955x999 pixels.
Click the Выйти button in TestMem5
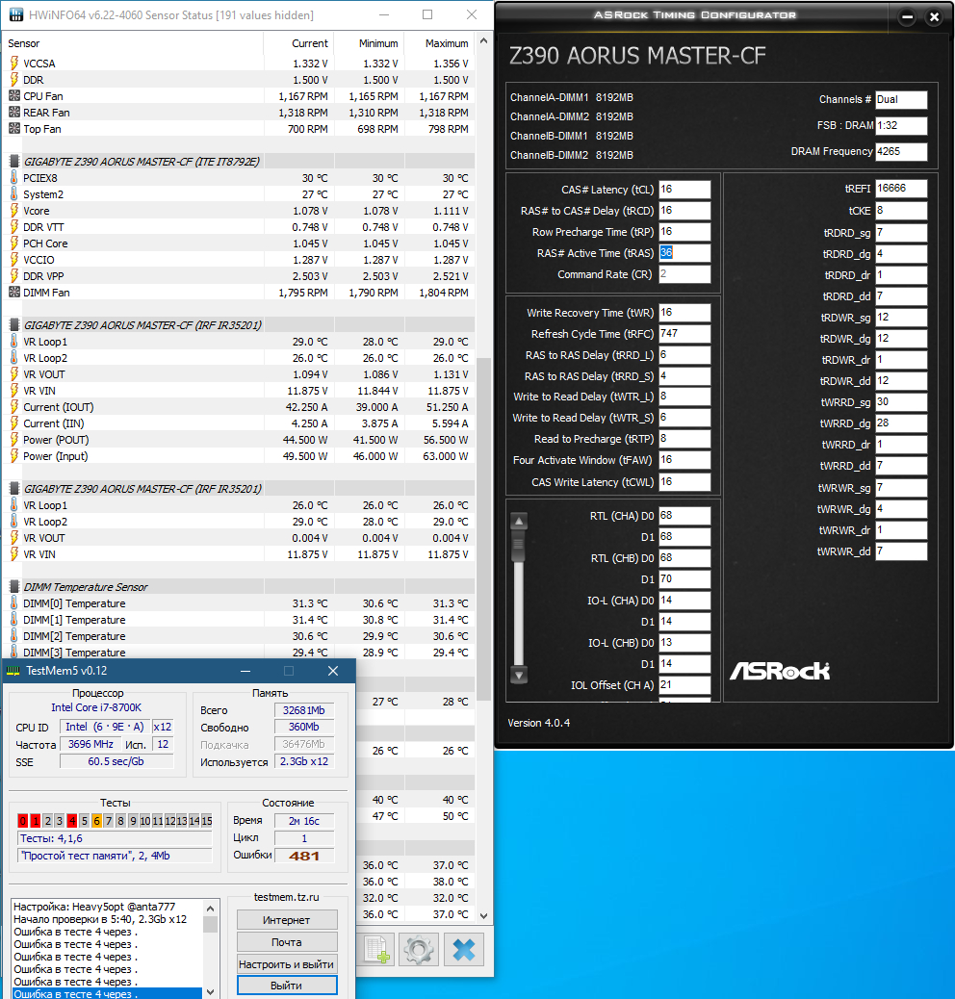pyautogui.click(x=287, y=986)
